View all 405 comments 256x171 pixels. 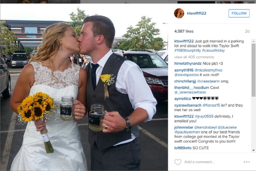tap(194, 57)
